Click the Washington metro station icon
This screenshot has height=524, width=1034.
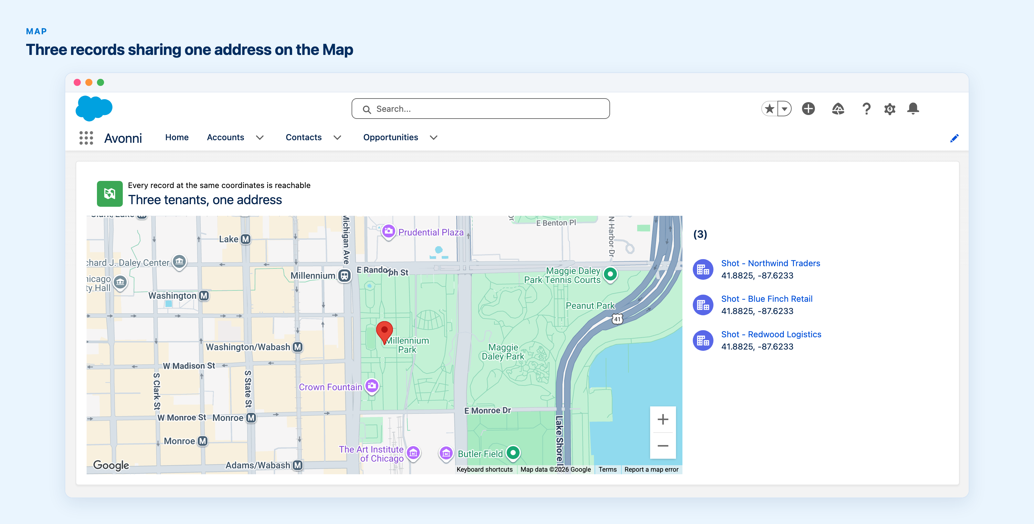coord(204,296)
